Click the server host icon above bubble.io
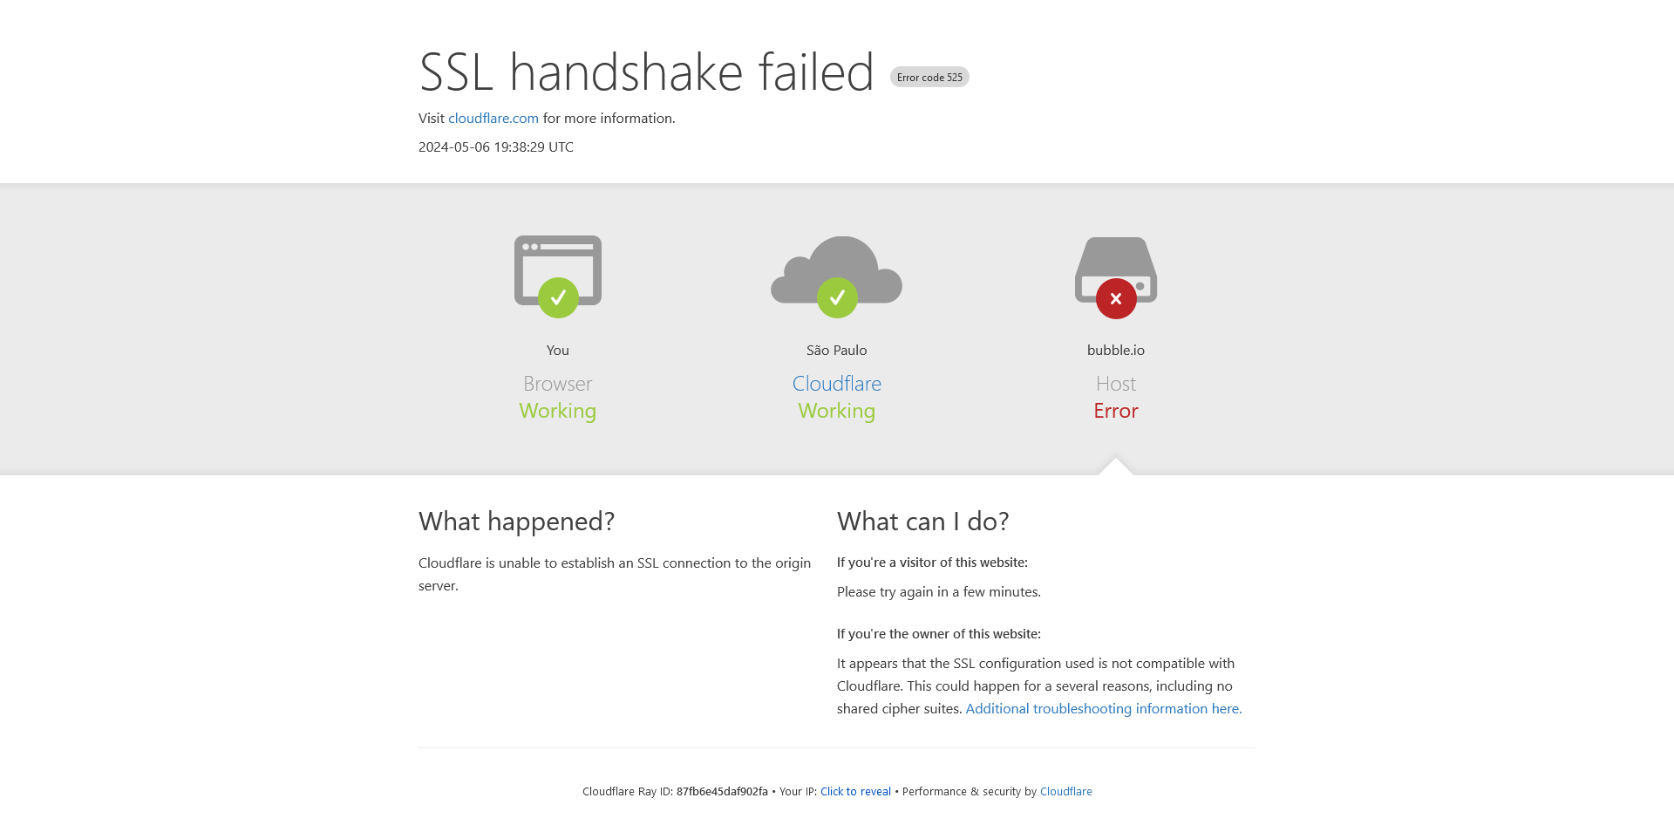Image resolution: width=1674 pixels, height=832 pixels. [x=1116, y=270]
